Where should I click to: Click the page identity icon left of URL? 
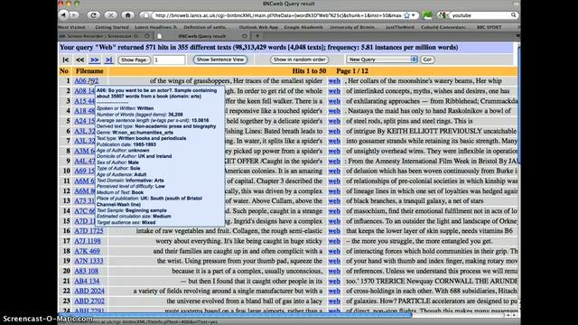click(x=145, y=15)
